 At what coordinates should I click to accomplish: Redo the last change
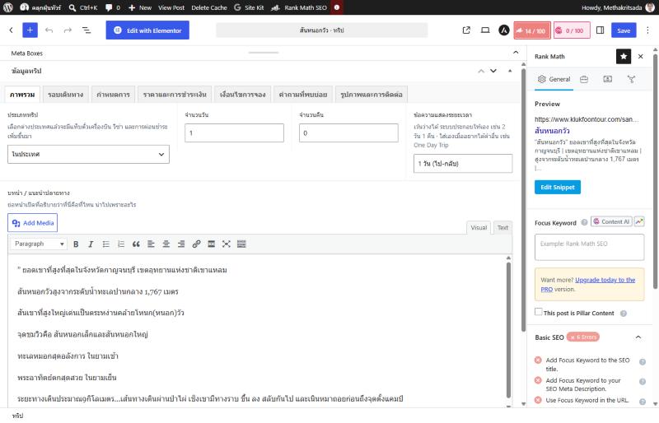tap(68, 30)
